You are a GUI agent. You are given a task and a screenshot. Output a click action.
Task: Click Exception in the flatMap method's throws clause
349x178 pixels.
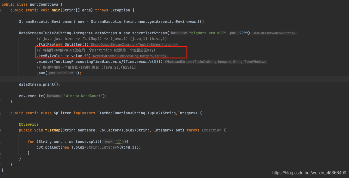point(212,130)
